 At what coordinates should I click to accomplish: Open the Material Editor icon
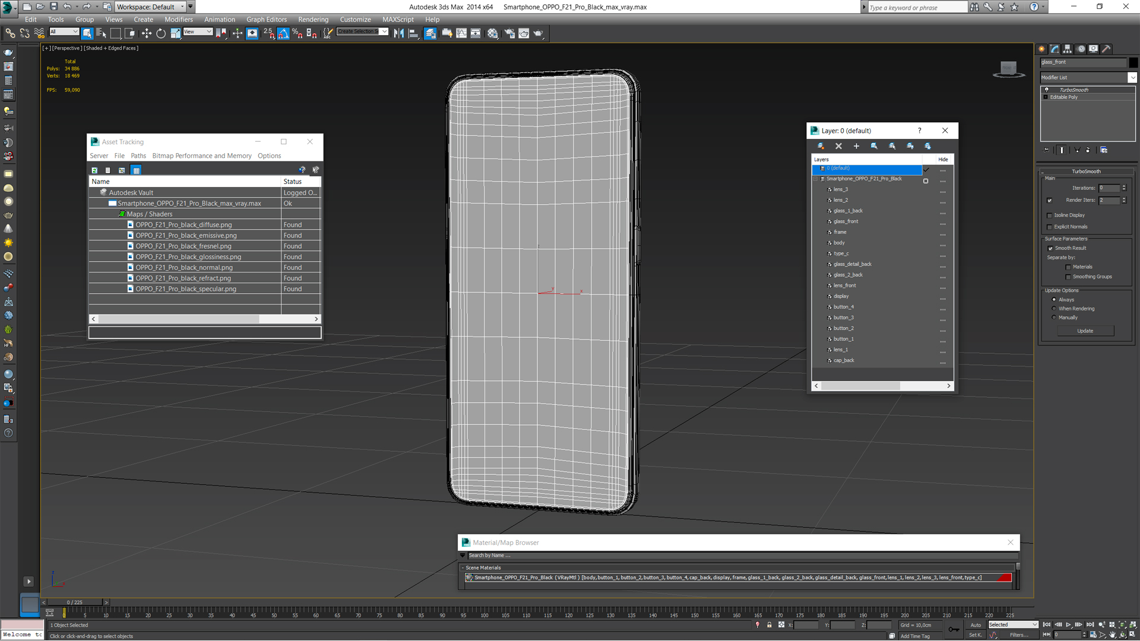pyautogui.click(x=493, y=33)
